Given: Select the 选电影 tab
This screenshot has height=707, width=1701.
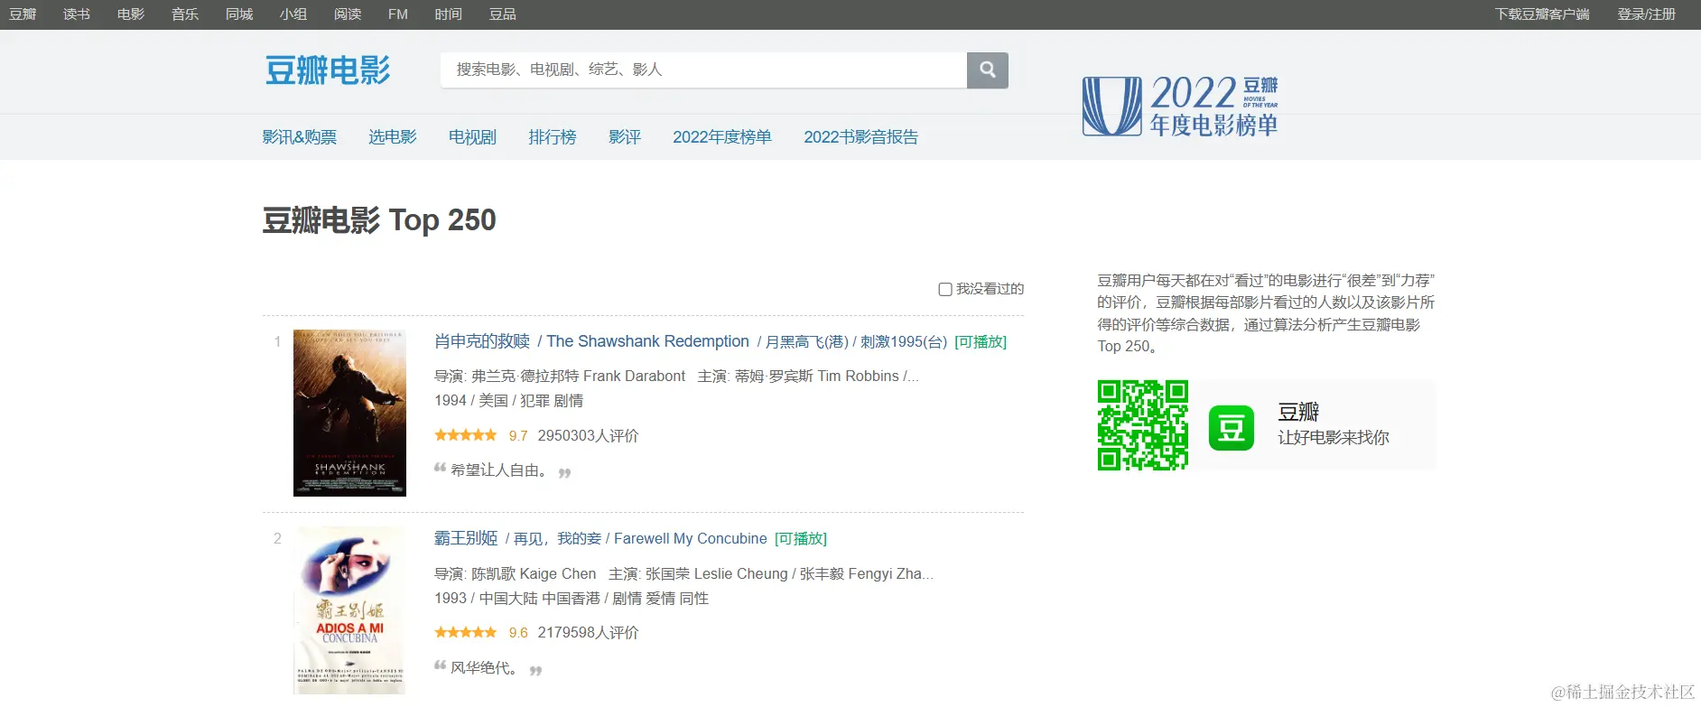Looking at the screenshot, I should coord(393,137).
